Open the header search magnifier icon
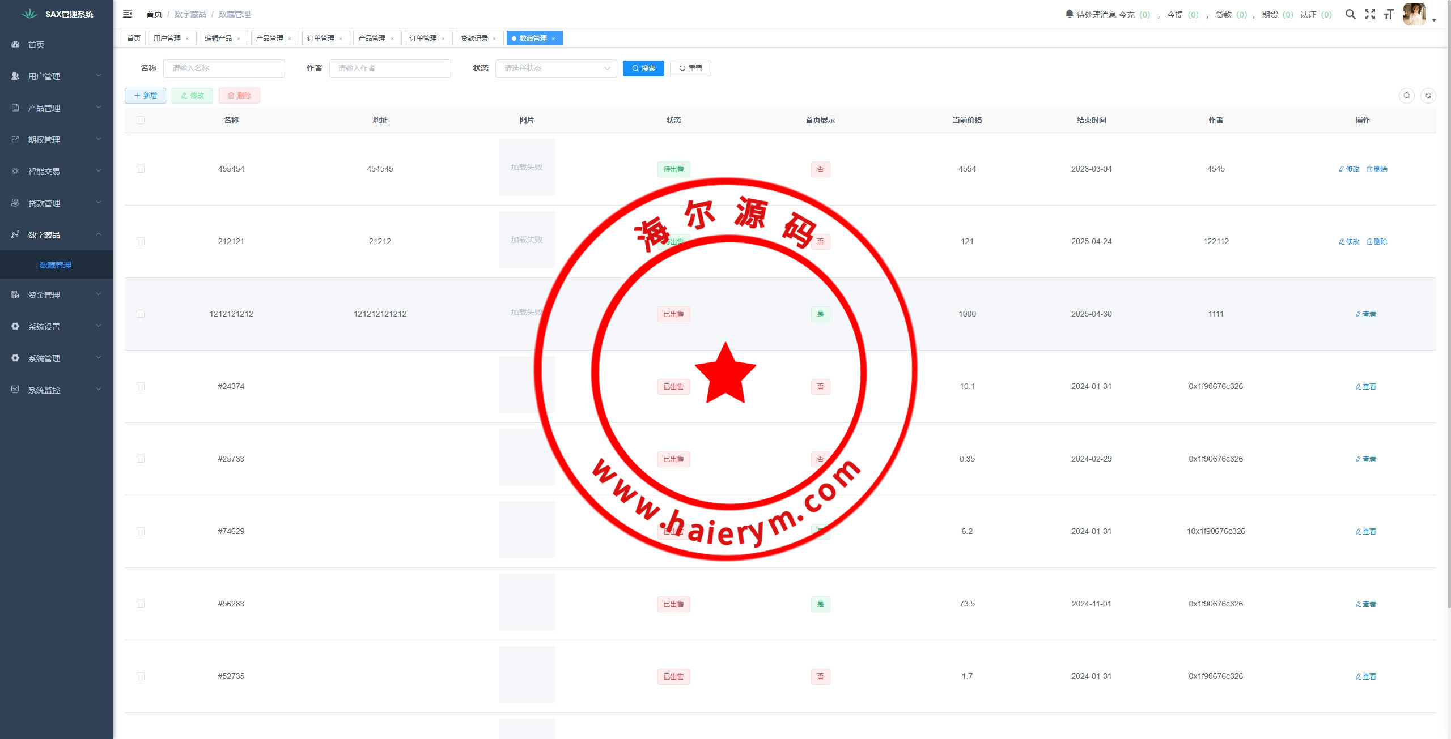The height and width of the screenshot is (739, 1451). tap(1350, 14)
